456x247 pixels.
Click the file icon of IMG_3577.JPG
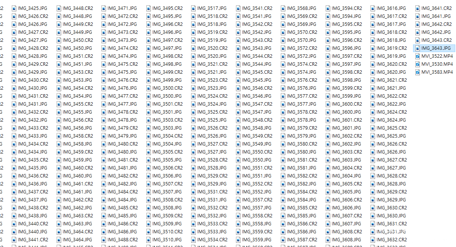coord(283,104)
